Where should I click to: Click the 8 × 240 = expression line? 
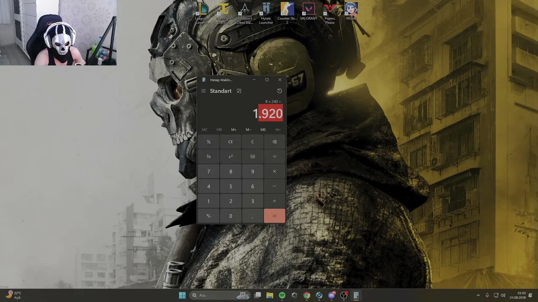click(273, 102)
